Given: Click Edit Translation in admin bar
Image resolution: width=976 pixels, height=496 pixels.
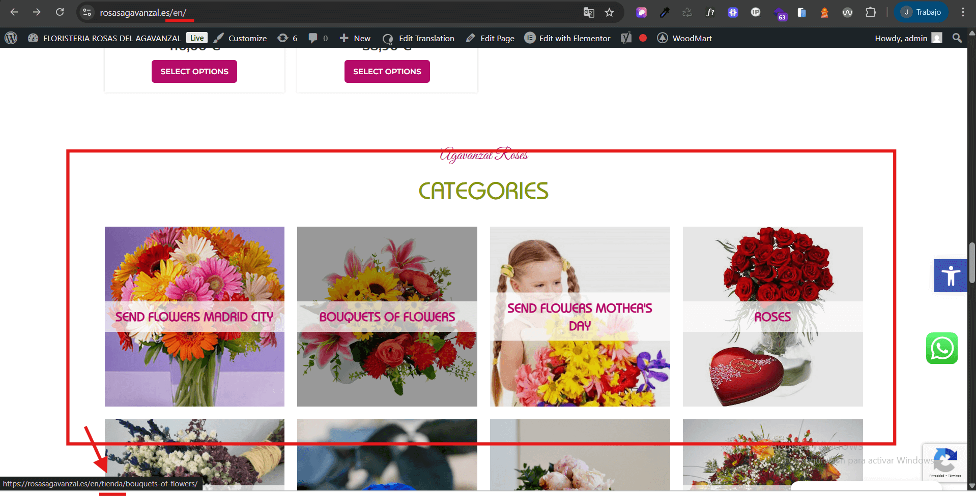Looking at the screenshot, I should click(418, 38).
